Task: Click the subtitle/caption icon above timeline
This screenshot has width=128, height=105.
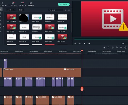Action: tap(121, 48)
